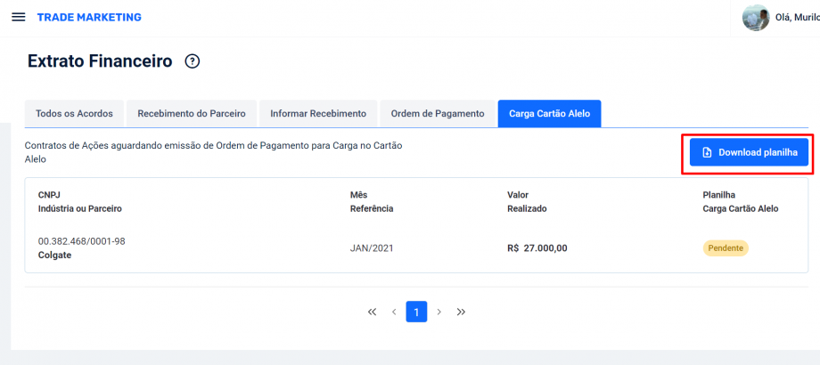Viewport: 820px width, 365px height.
Task: Click the CNPJ number 00.382.468/0001-98
Action: (81, 241)
